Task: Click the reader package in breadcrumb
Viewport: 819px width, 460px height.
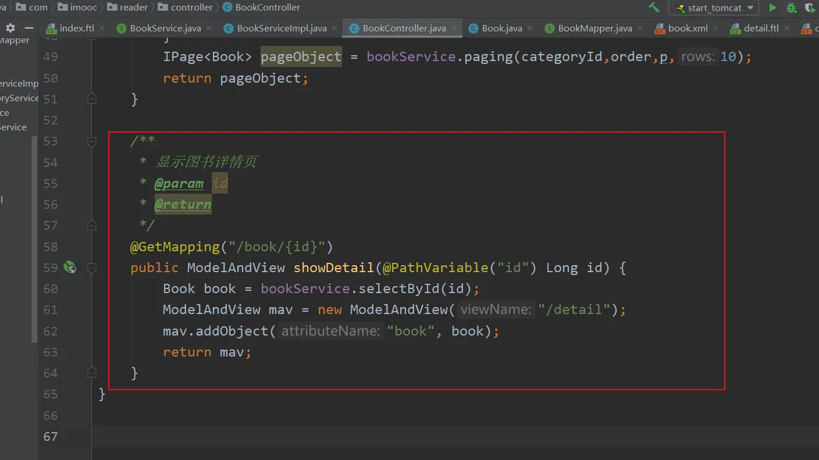Action: [x=134, y=8]
